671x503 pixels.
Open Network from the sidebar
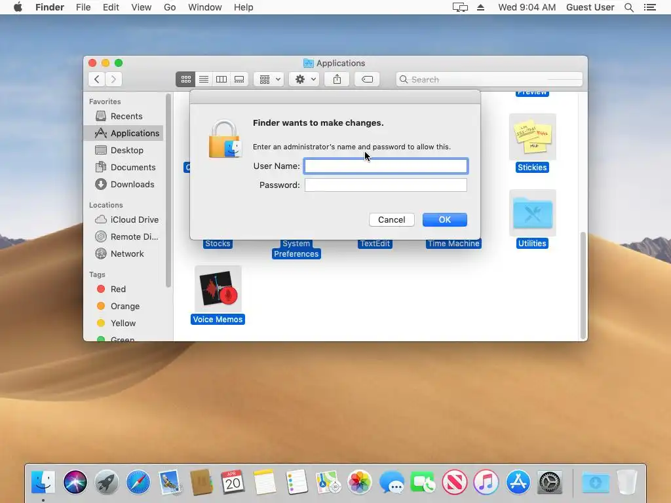123,253
